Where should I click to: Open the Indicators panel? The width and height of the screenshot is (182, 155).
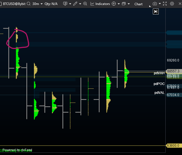point(100,4)
